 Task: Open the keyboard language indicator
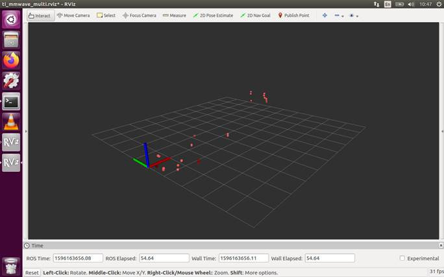[388, 4]
